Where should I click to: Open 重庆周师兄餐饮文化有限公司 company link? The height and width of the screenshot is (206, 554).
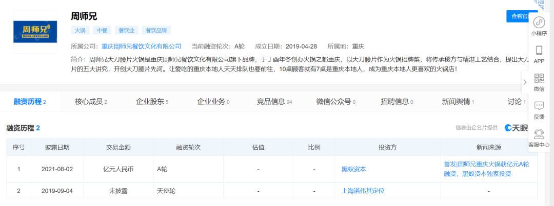tap(142, 46)
